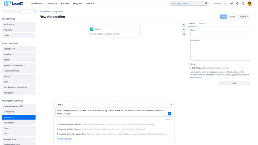Switch to the Details tab

[192, 23]
